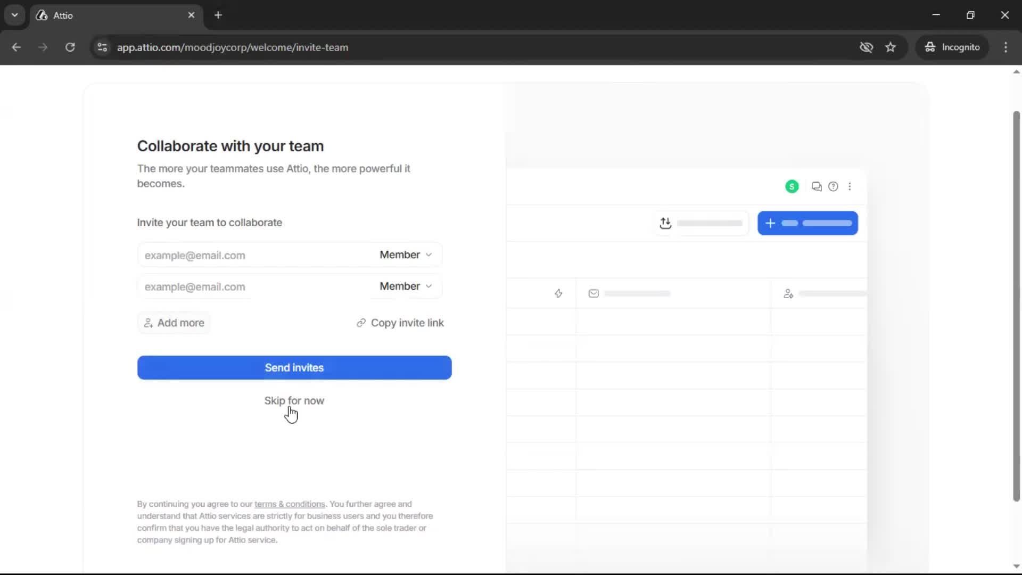Click the green S workspace avatar
The height and width of the screenshot is (575, 1022).
(x=792, y=186)
